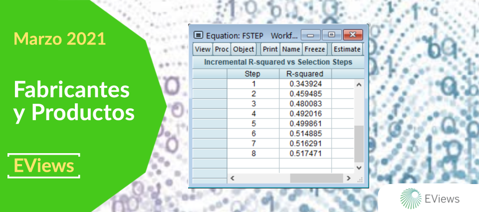The height and width of the screenshot is (212, 479).
Task: Select cell with value 0.514885
Action: coord(305,134)
